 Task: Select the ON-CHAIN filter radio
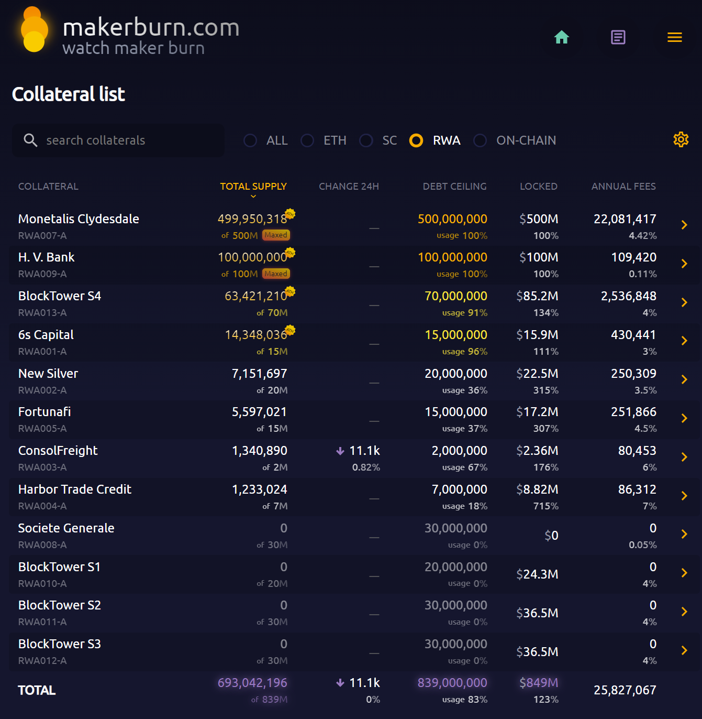point(480,140)
